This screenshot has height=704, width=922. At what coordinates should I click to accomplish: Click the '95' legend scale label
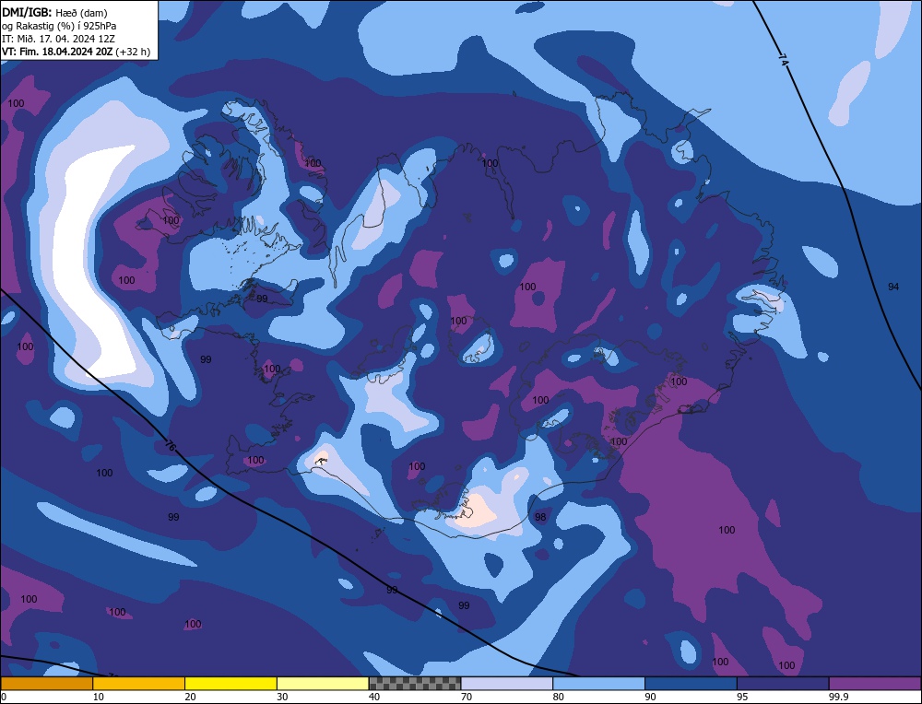[742, 697]
